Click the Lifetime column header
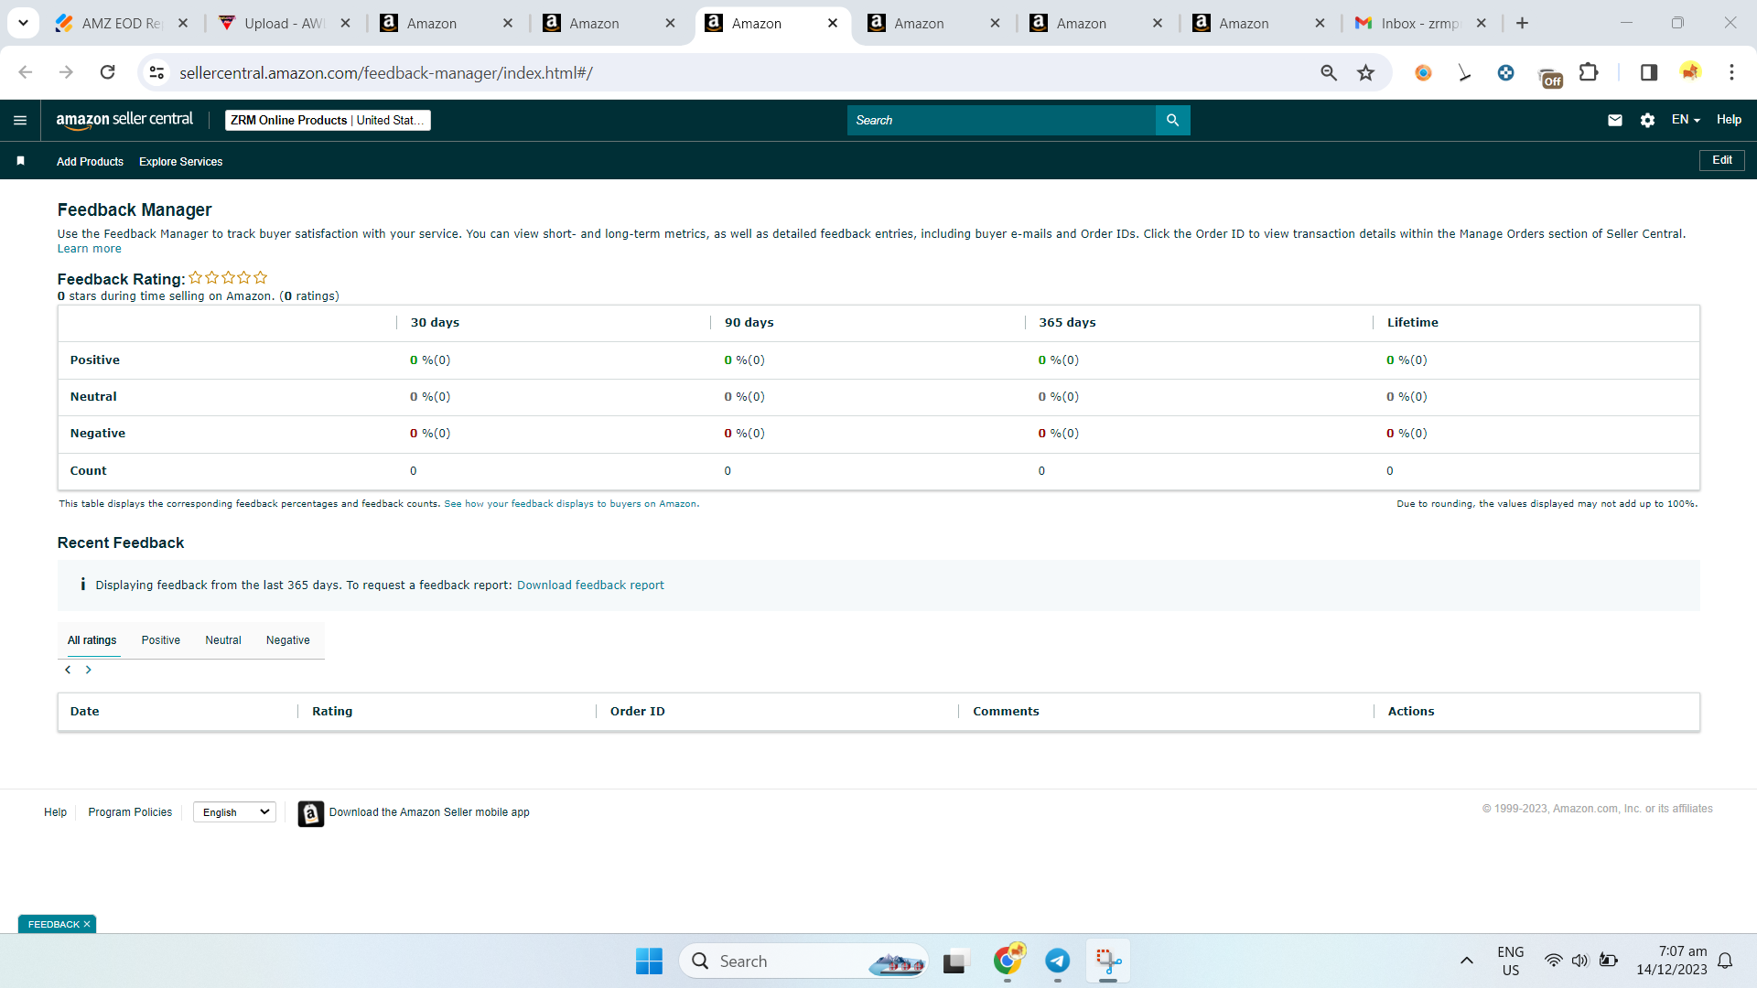 (x=1413, y=323)
